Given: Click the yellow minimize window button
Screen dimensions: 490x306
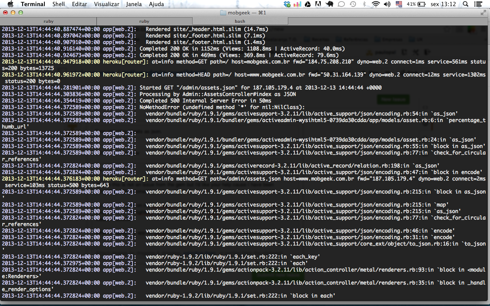Looking at the screenshot, I should point(13,13).
